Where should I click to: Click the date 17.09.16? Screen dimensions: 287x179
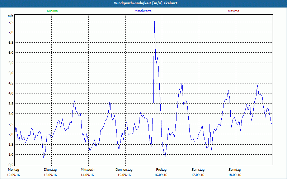[x=198, y=175]
